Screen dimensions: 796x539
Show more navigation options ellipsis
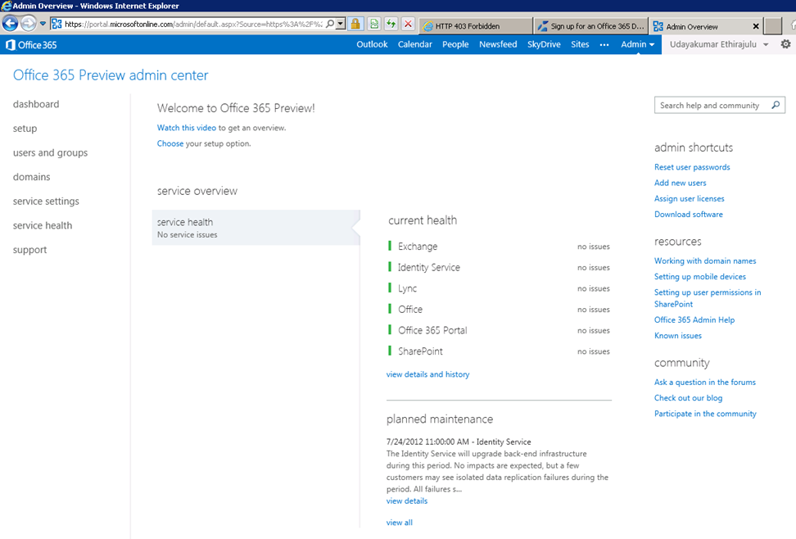[604, 45]
